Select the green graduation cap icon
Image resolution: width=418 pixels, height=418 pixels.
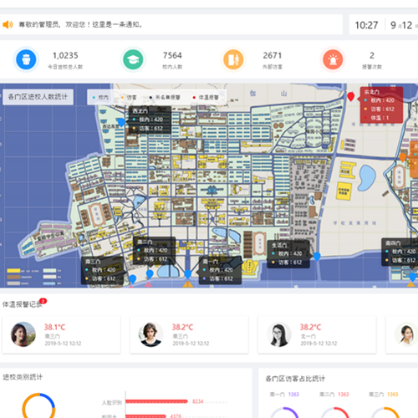pyautogui.click(x=133, y=59)
